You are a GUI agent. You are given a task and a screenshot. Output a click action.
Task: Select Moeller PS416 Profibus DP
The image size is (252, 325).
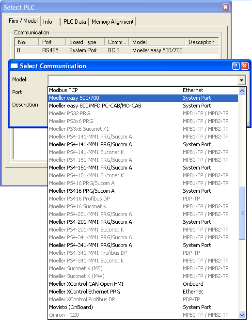pyautogui.click(x=143, y=199)
